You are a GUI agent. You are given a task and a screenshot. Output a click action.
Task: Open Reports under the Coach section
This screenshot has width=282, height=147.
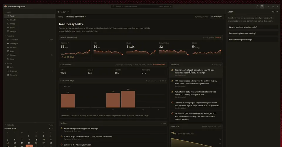click(x=29, y=75)
